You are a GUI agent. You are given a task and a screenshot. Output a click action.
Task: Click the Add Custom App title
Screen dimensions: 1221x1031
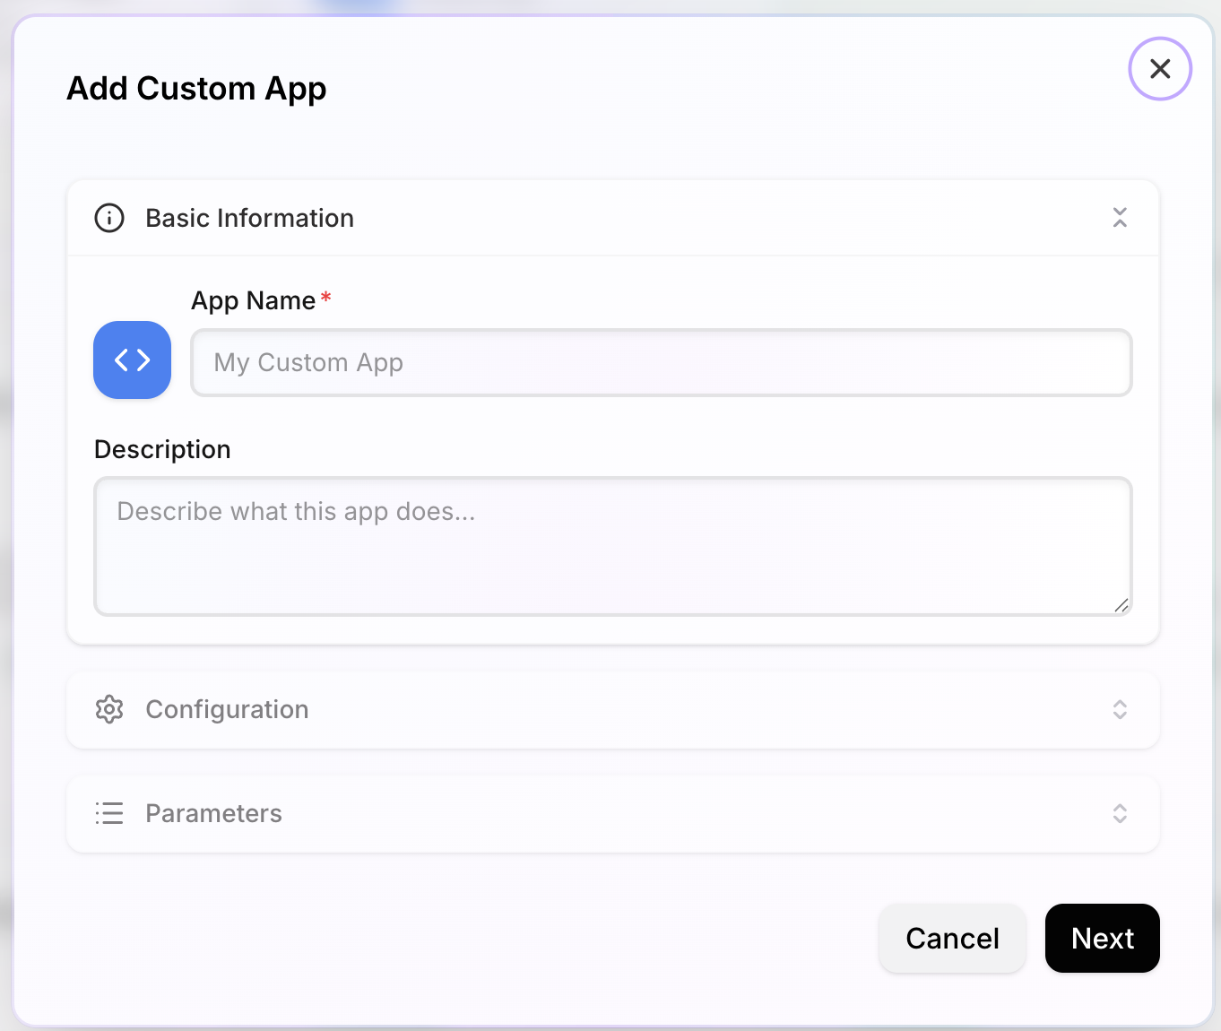(x=196, y=88)
